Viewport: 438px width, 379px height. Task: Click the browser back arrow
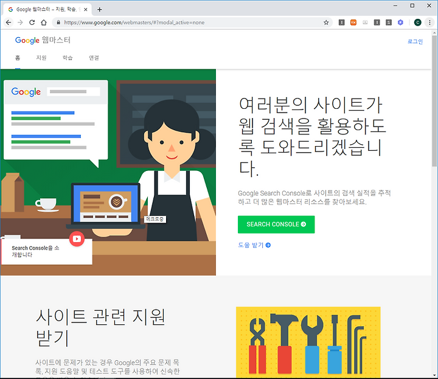coord(9,23)
